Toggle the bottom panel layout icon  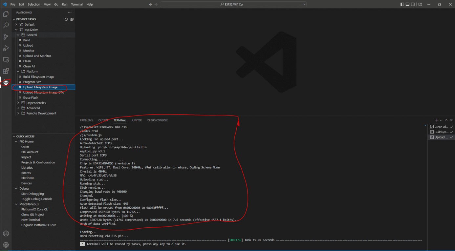point(407,4)
